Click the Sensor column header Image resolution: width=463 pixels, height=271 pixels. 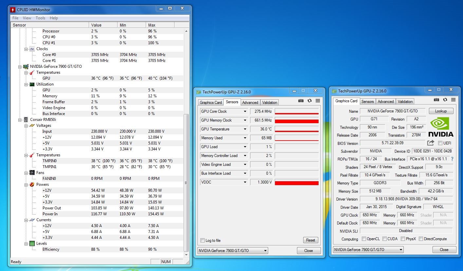[x=49, y=25]
